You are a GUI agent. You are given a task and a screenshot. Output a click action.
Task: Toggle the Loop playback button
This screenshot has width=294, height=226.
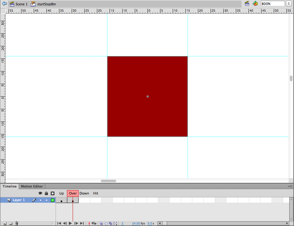point(94,223)
